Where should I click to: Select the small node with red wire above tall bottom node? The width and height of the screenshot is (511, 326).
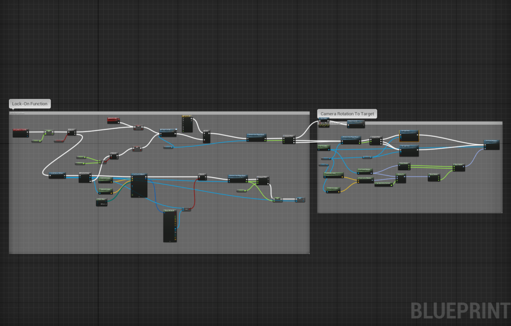pos(187,209)
